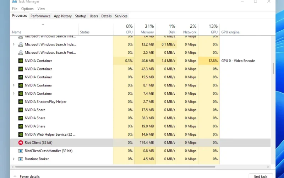Click the 0.1 MB/s disk cell
This screenshot has width=284, height=178.
point(166,44)
